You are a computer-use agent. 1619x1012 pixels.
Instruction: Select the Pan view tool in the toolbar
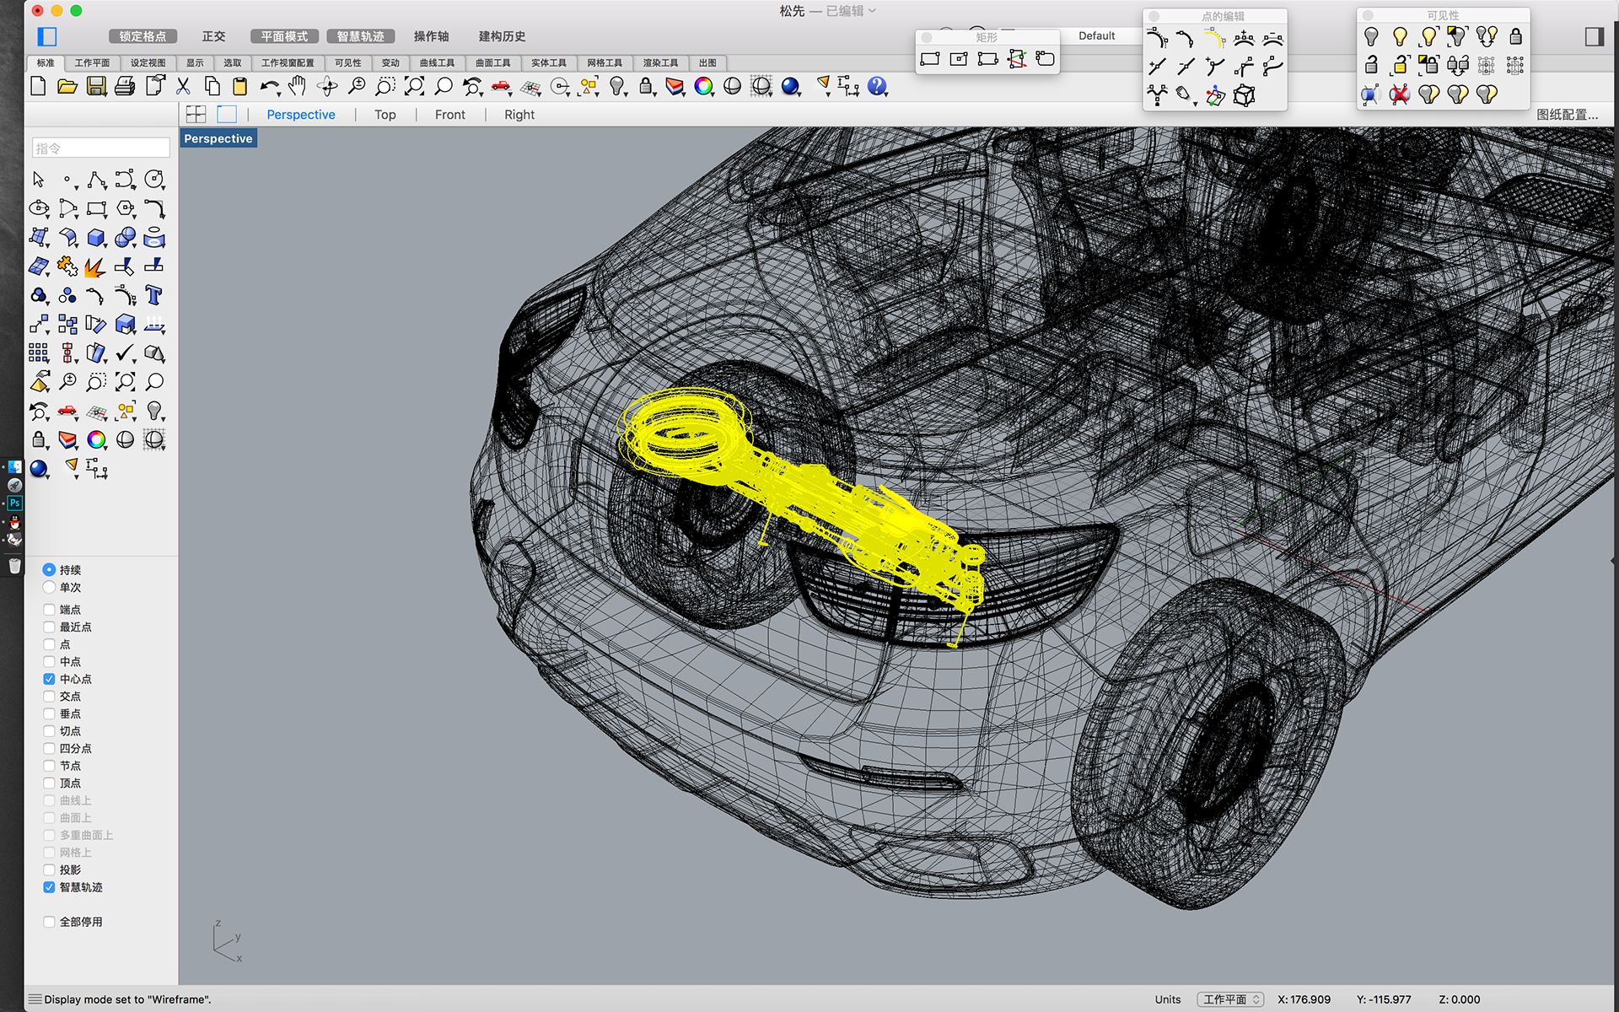[297, 86]
